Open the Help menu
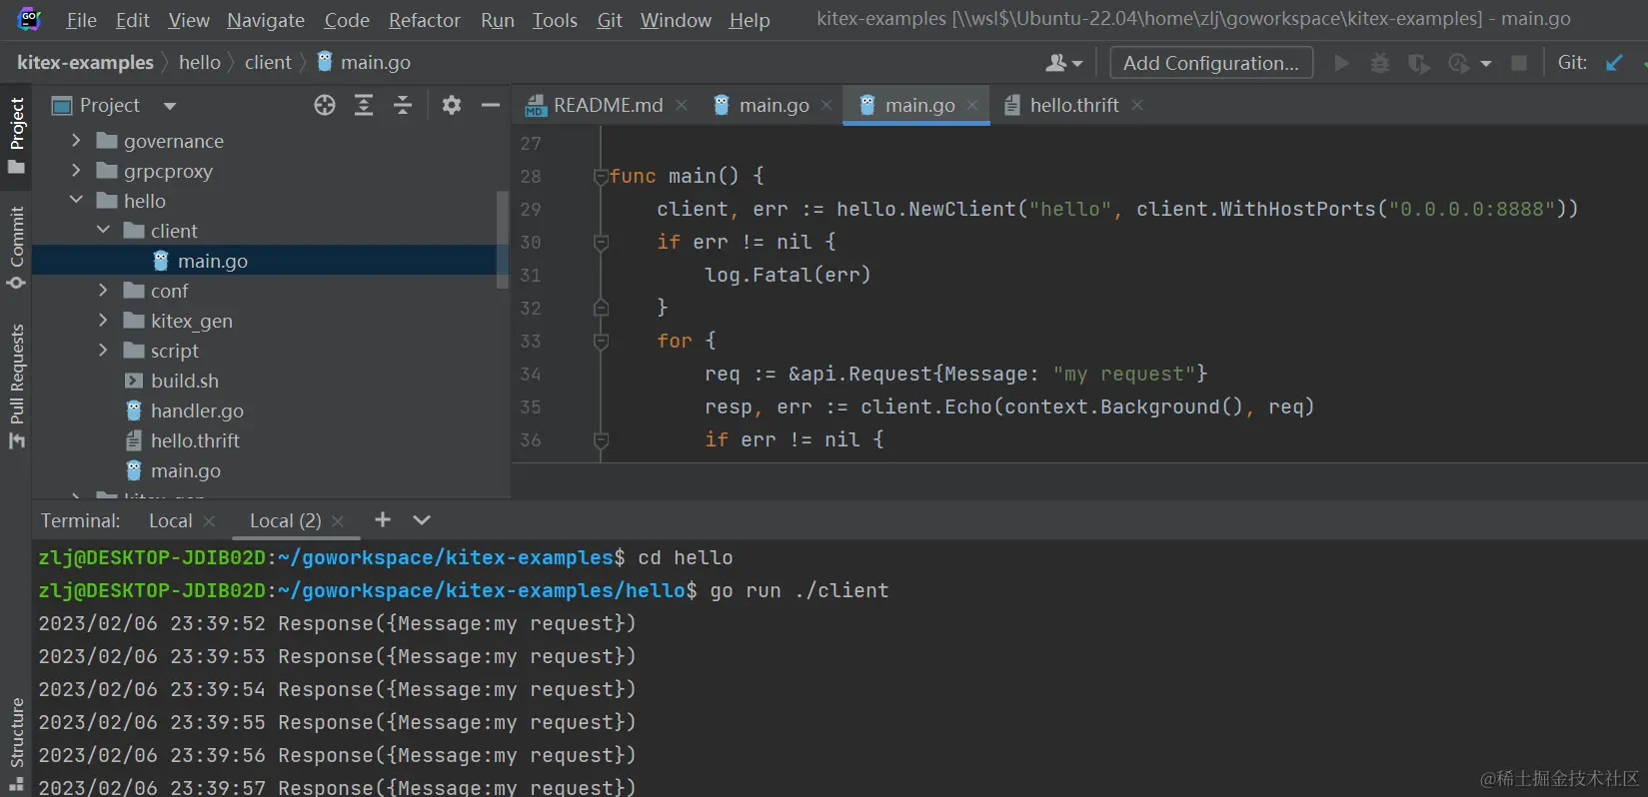The height and width of the screenshot is (797, 1648). pyautogui.click(x=750, y=20)
